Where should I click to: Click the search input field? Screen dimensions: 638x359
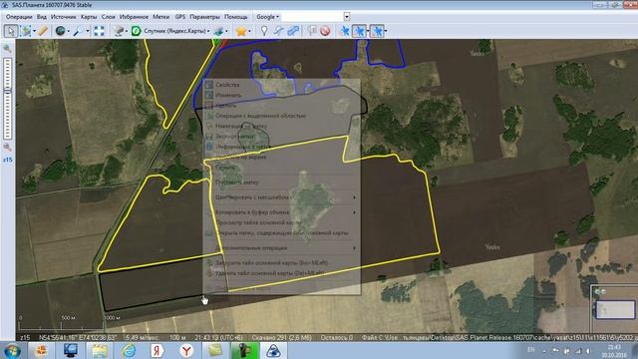pyautogui.click(x=312, y=17)
